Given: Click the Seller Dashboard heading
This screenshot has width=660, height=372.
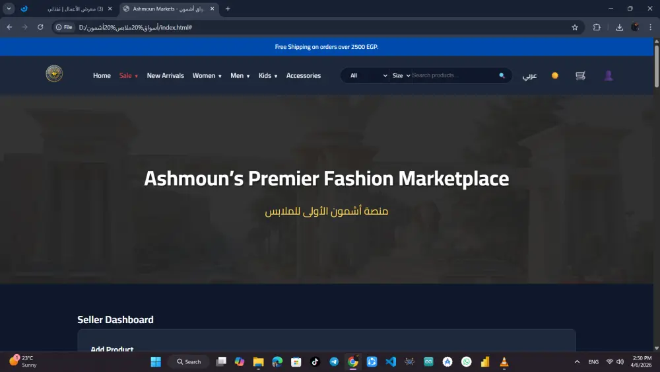Looking at the screenshot, I should [115, 320].
